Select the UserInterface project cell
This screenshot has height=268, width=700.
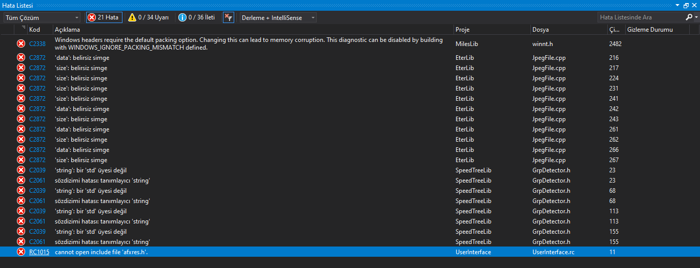[473, 252]
